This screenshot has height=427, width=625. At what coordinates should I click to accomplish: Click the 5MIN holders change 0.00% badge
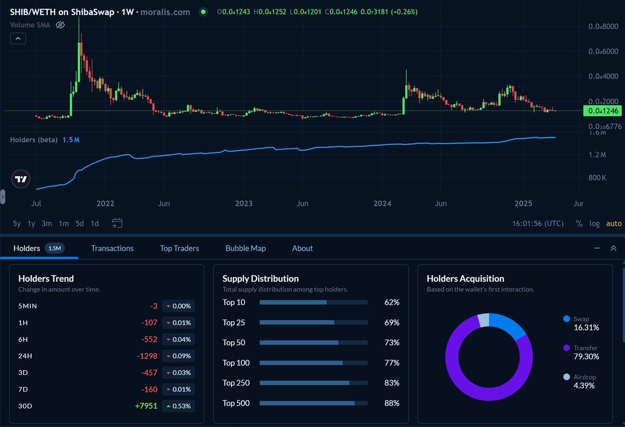point(178,306)
